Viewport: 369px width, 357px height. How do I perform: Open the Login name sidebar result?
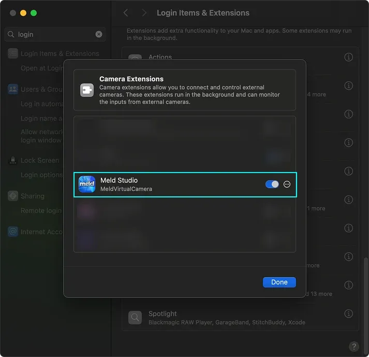[x=41, y=118]
